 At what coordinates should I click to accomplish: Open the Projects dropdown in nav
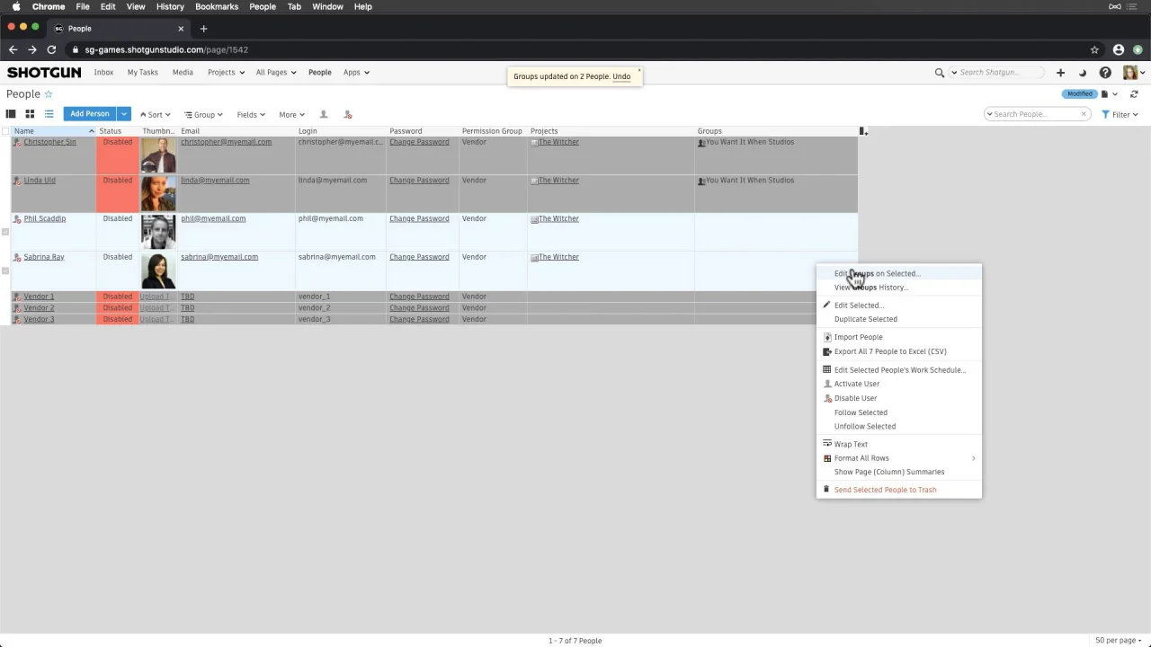[226, 73]
